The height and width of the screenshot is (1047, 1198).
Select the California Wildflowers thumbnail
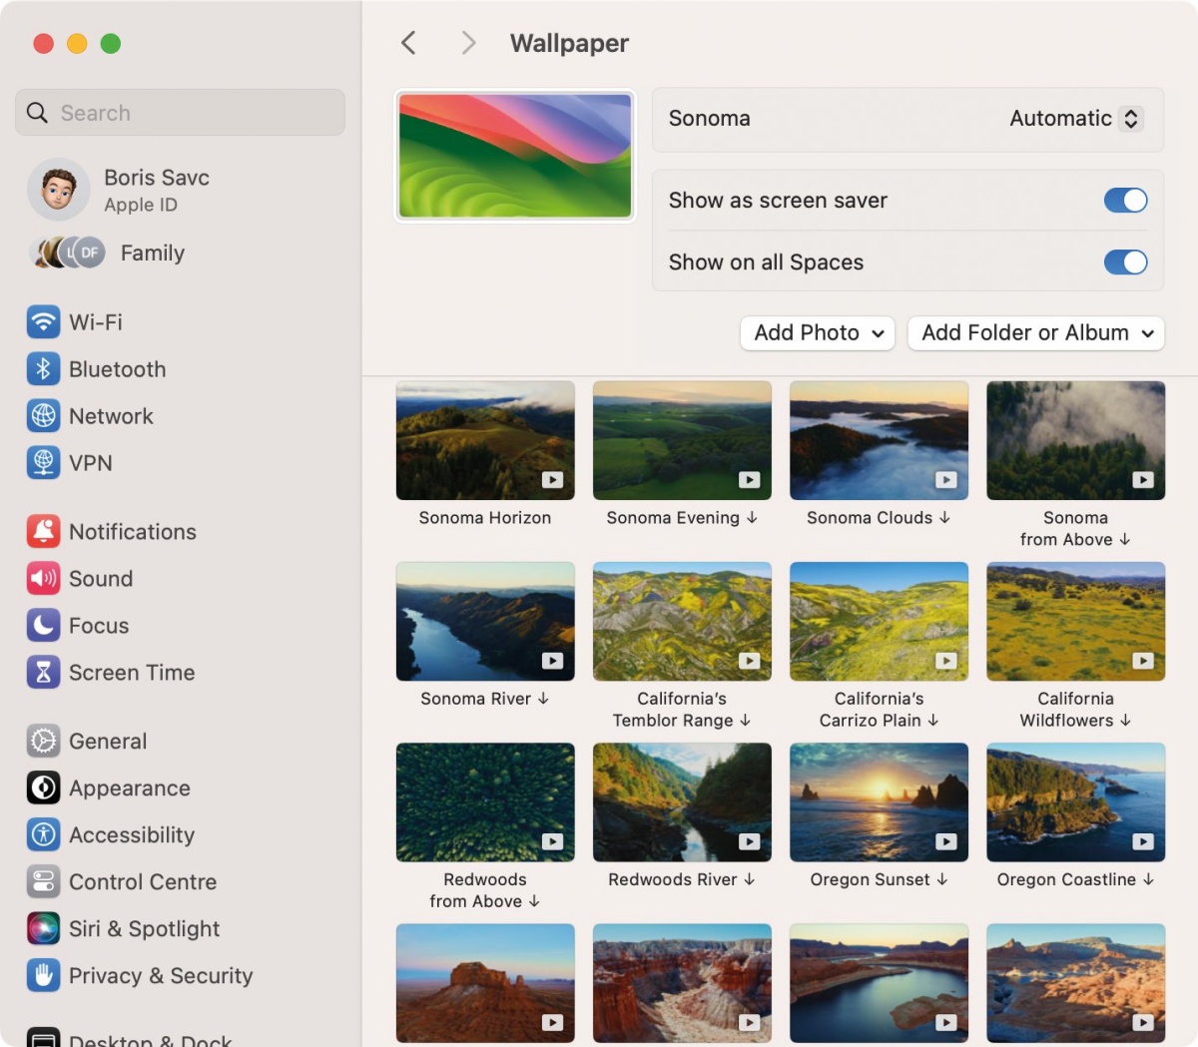tap(1076, 622)
